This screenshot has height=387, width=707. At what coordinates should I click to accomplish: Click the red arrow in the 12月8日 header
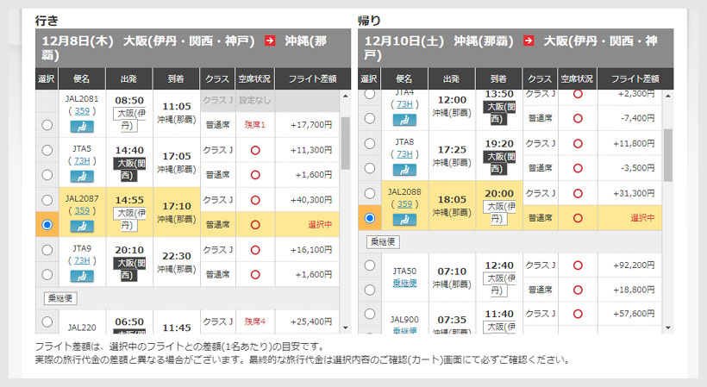point(270,41)
